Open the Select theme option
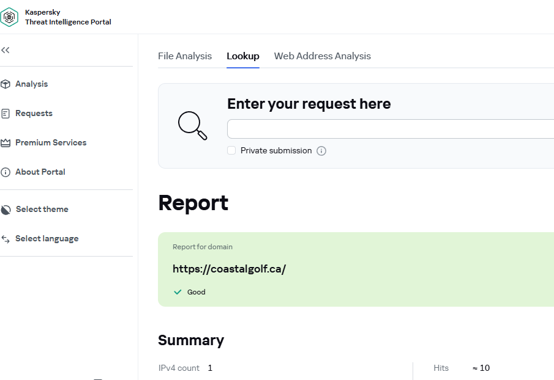This screenshot has width=554, height=380. coord(42,210)
